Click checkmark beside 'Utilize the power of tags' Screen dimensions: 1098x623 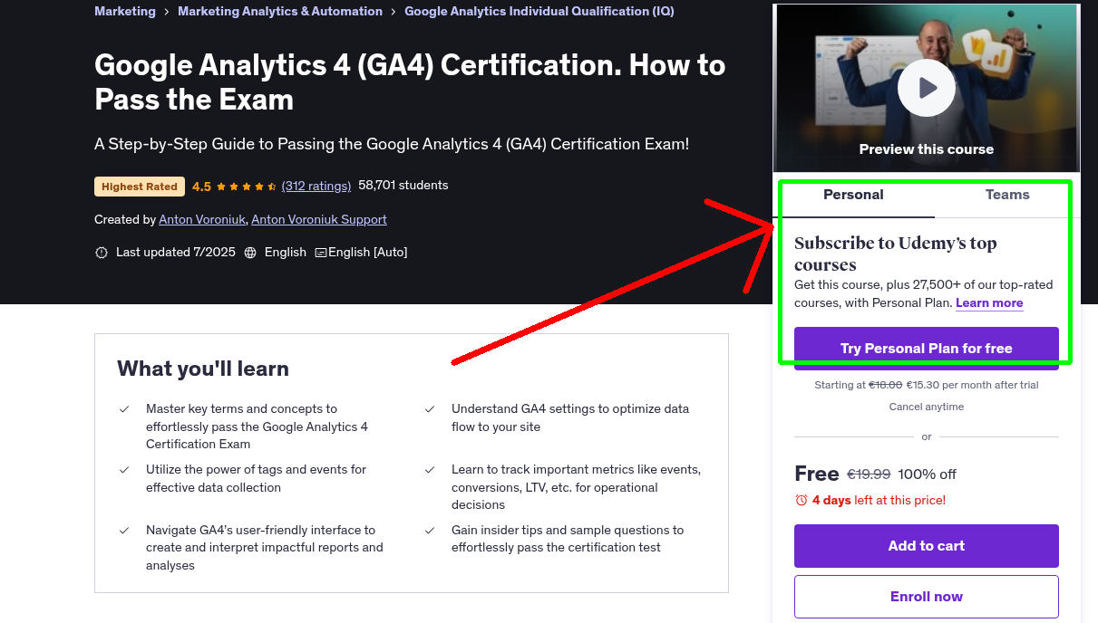click(124, 470)
